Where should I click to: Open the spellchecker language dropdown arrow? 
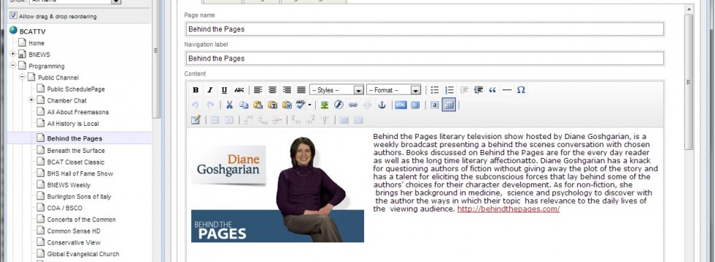coord(309,105)
